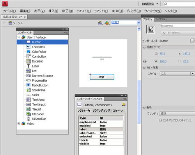Click the stage vertical scrollbar up arrow
Image resolution: width=195 pixels, height=155 pixels.
point(139,29)
